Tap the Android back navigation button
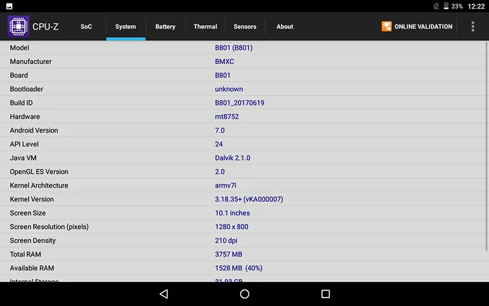Image resolution: width=489 pixels, height=306 pixels. pos(164,294)
